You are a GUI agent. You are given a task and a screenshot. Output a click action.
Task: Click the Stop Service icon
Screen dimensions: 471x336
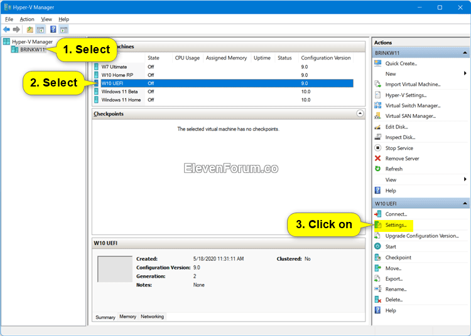(x=377, y=148)
